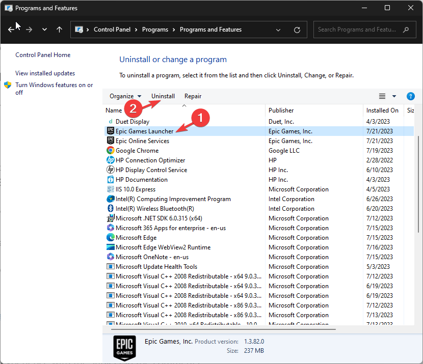Sort by the Name column header
Viewport: 423px width, 364px height.
pos(114,110)
